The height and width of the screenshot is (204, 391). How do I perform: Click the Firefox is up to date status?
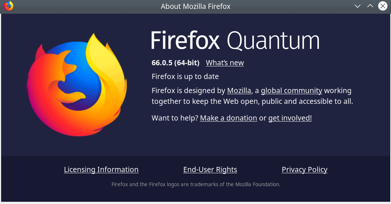185,76
